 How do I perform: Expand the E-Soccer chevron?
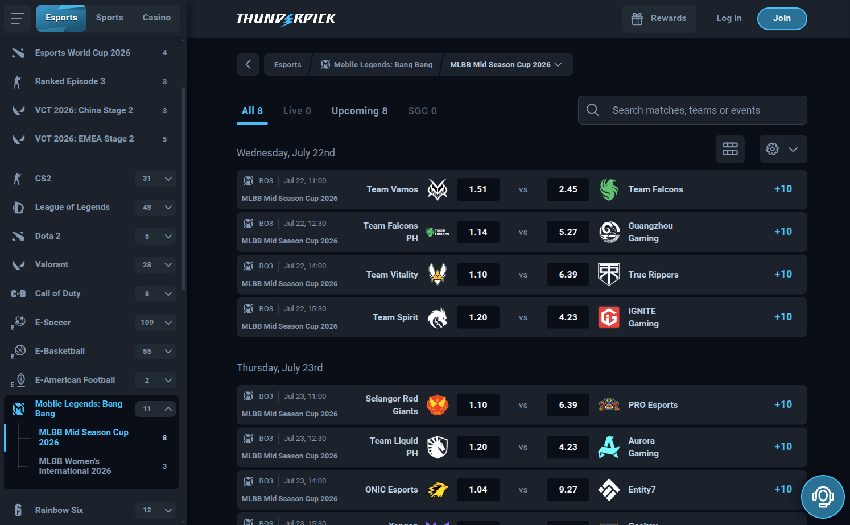168,323
